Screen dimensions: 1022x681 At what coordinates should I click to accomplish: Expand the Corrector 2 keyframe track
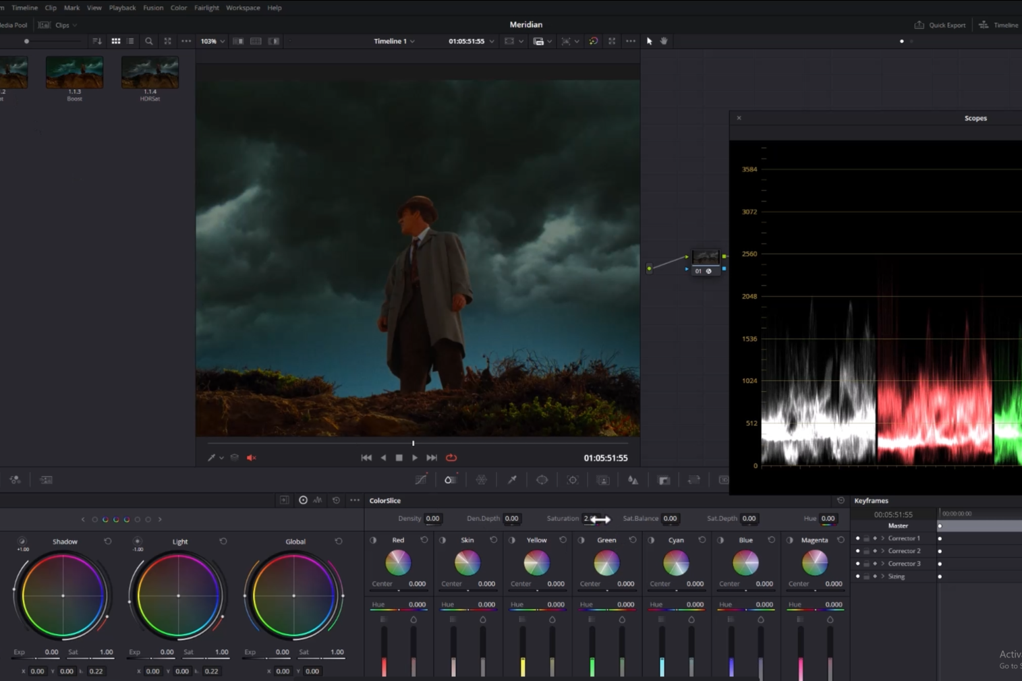882,551
